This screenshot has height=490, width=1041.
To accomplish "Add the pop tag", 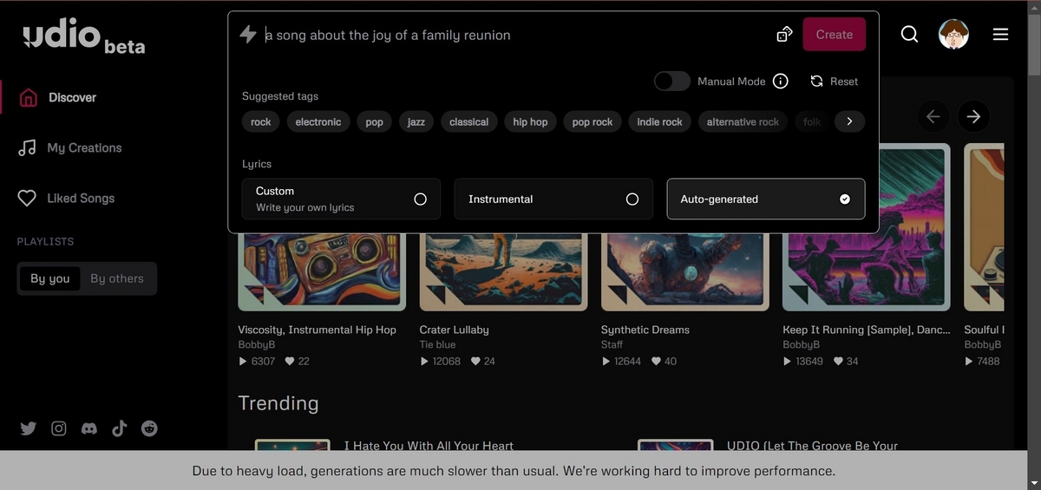I will [375, 121].
